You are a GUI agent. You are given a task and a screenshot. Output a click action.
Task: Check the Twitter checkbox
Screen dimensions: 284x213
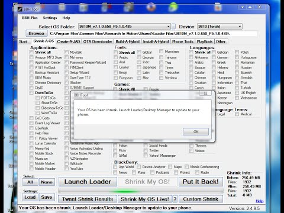tap(146, 150)
